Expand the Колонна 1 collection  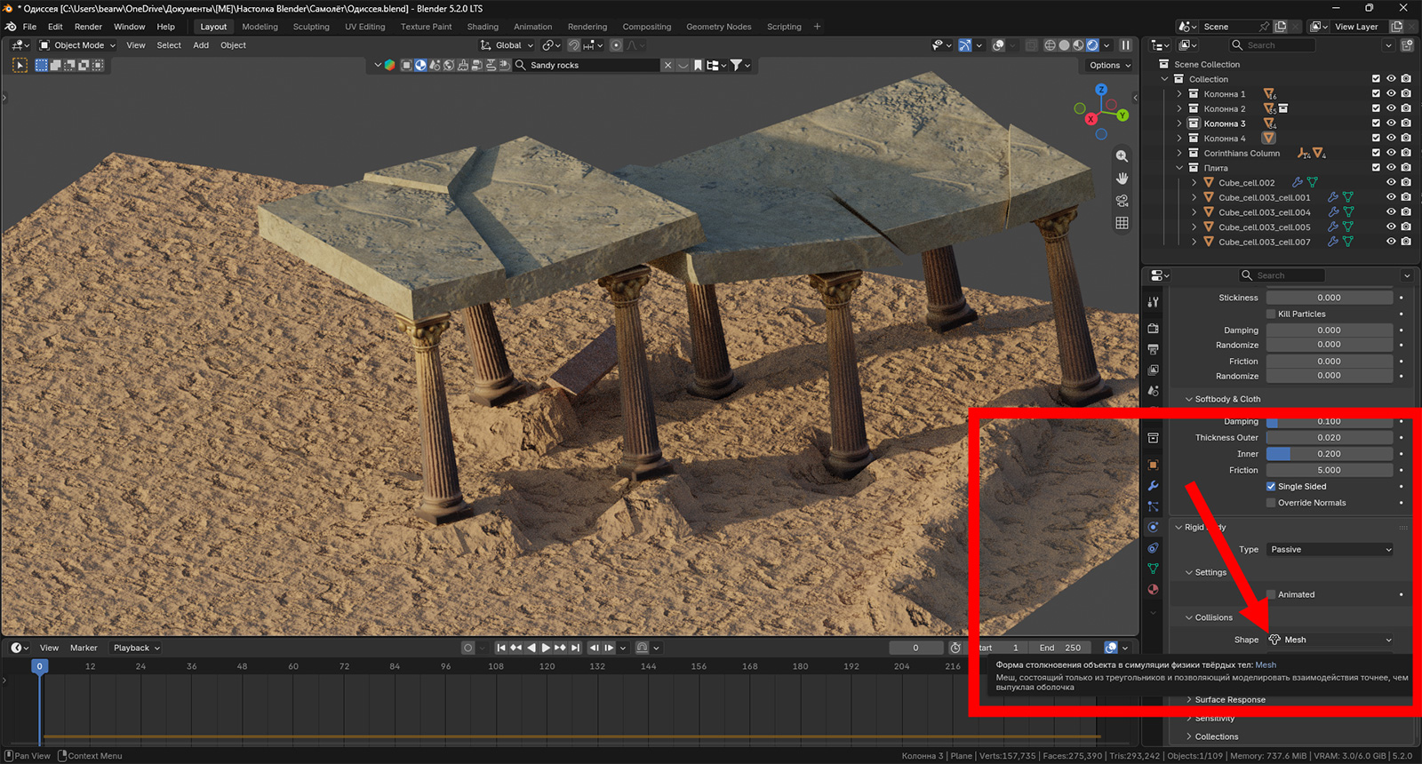click(1179, 94)
